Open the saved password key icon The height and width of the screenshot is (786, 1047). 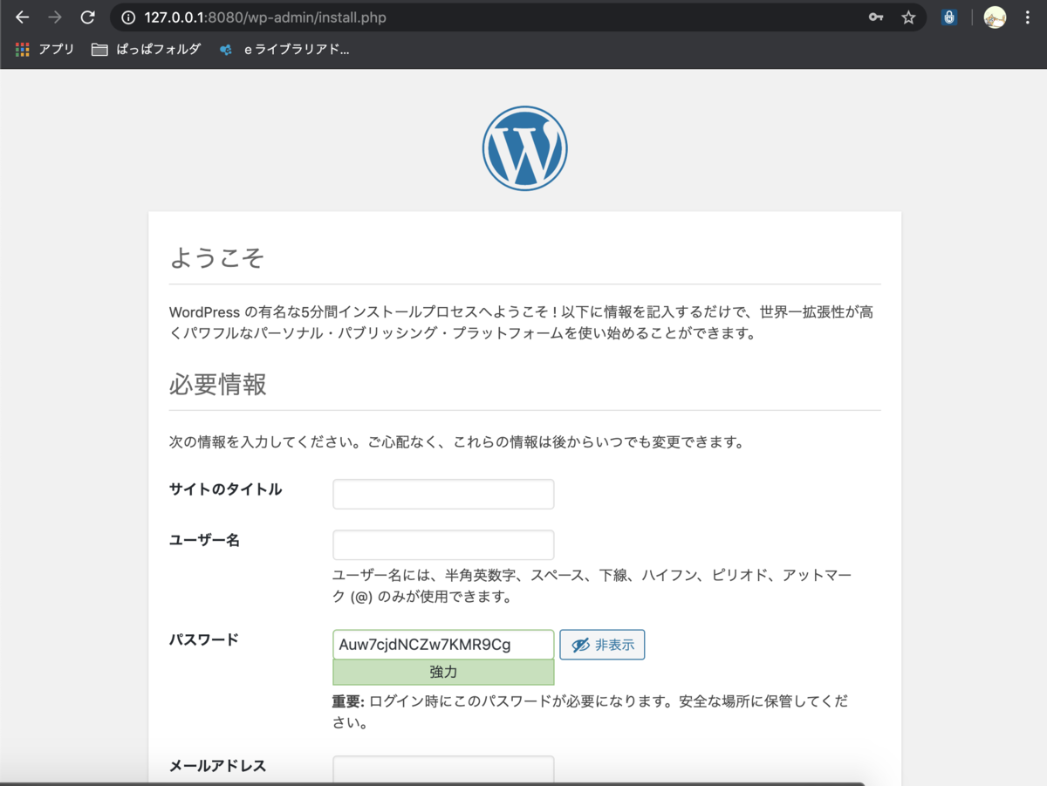pyautogui.click(x=876, y=17)
